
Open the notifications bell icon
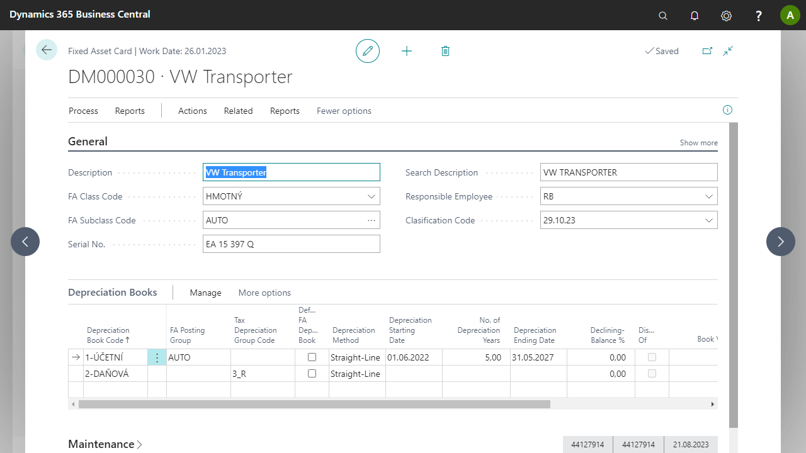(x=695, y=16)
